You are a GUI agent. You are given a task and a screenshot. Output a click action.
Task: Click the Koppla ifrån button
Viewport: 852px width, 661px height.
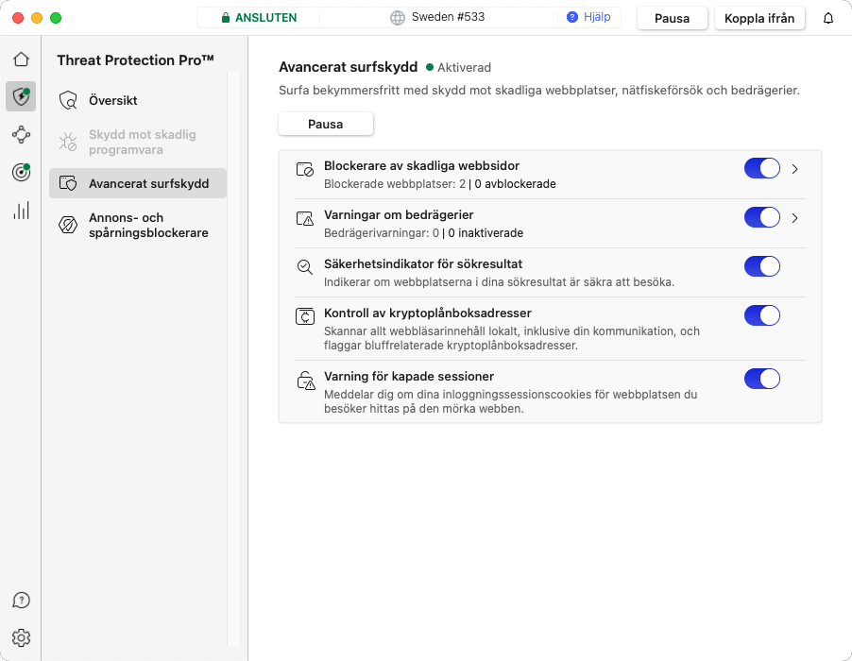pos(759,18)
